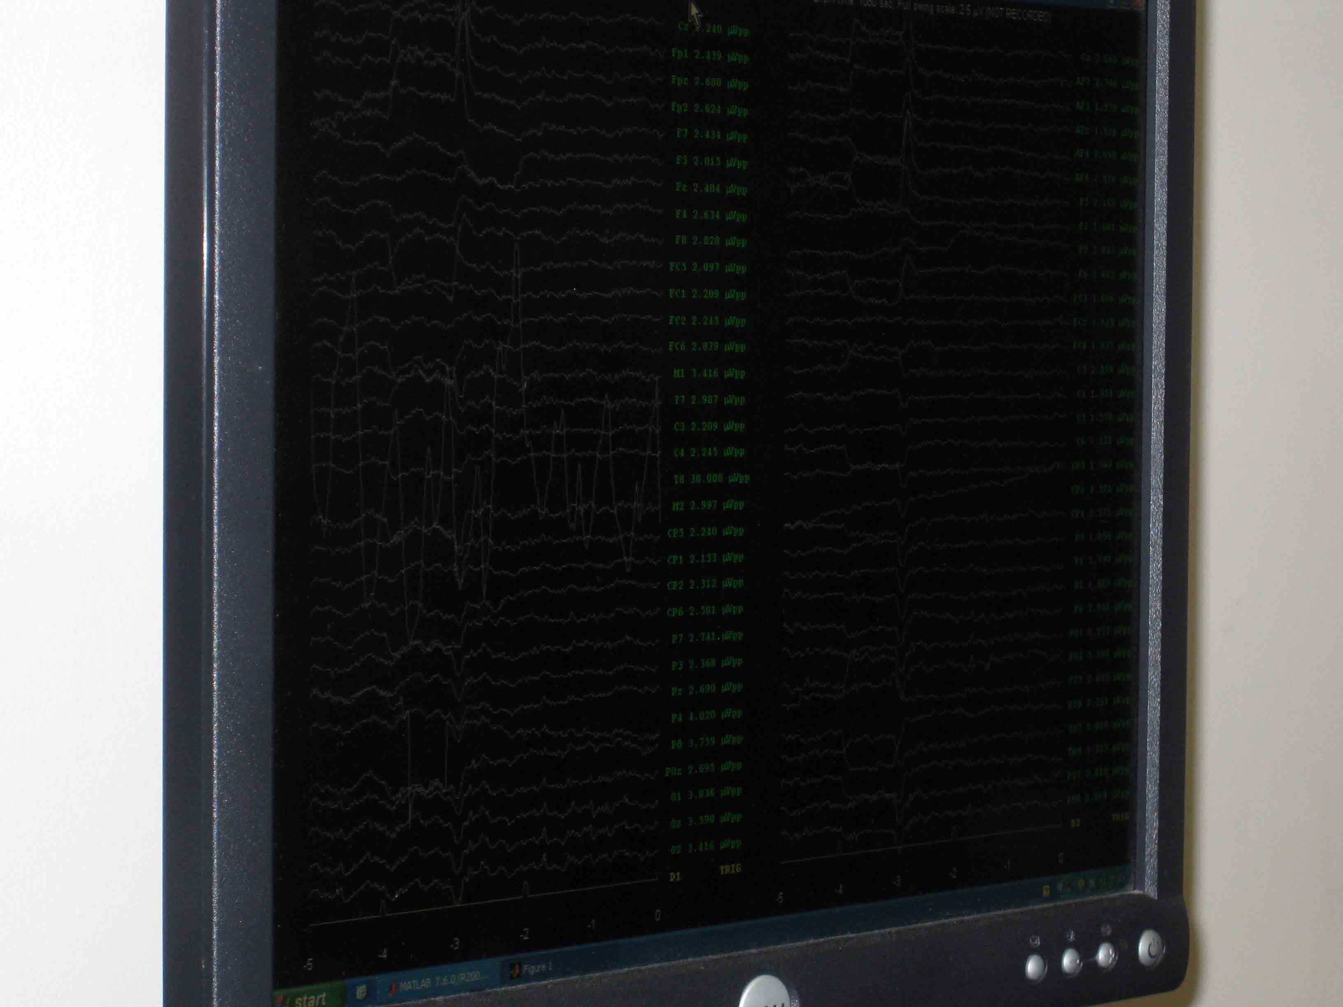The width and height of the screenshot is (1343, 1007).
Task: Click the orange TRIG label
Action: (730, 870)
